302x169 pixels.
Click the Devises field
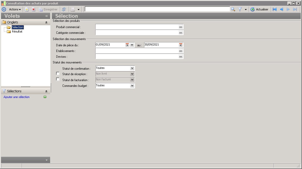[137, 56]
